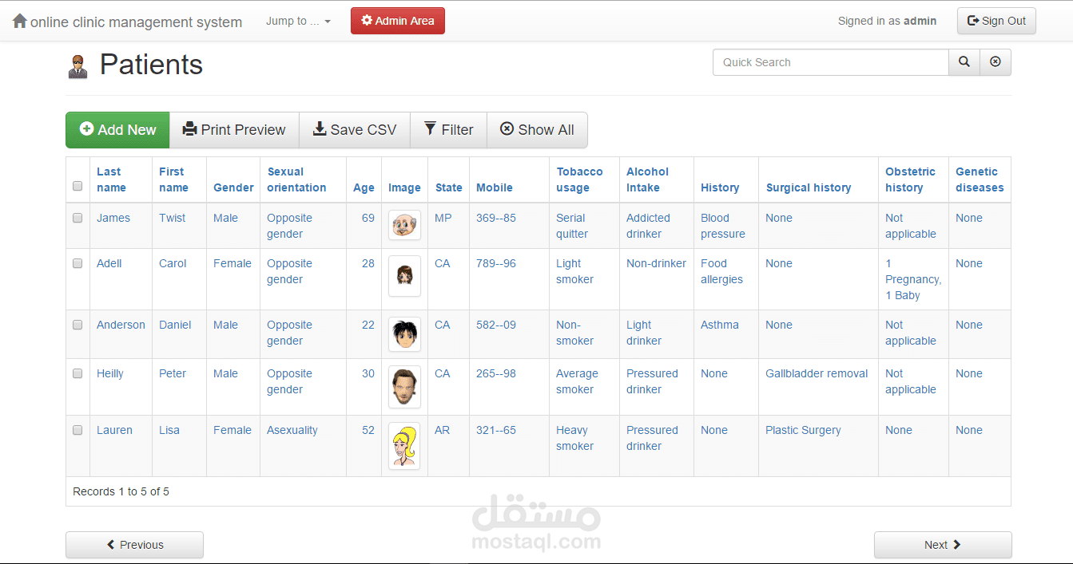Sort by Mobile column header
1073x564 pixels.
pos(495,187)
